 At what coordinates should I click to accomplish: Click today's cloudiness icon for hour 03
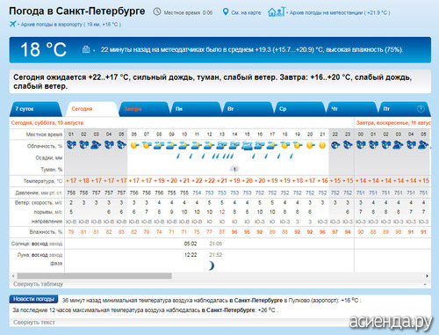click(x=97, y=145)
